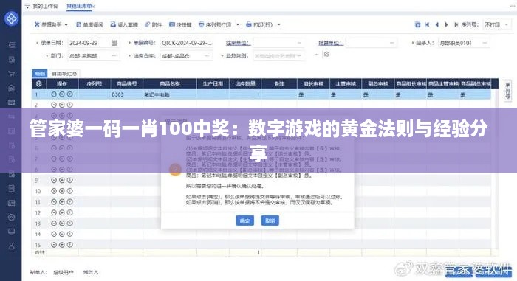517x281 pixels.
Task: Open the shopping cart module in sidebar
Action: [x=12, y=74]
